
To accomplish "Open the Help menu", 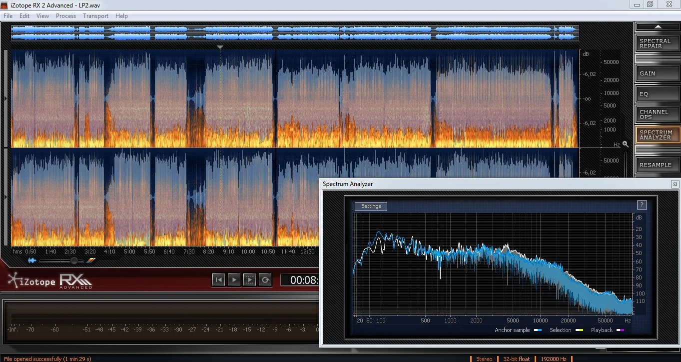I will pos(121,16).
